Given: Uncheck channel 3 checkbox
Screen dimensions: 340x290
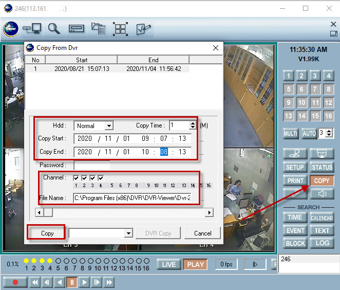Looking at the screenshot, I should [x=92, y=178].
